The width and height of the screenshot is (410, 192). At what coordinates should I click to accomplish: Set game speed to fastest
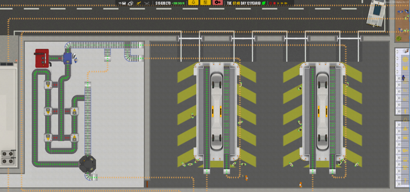(x=286, y=3)
